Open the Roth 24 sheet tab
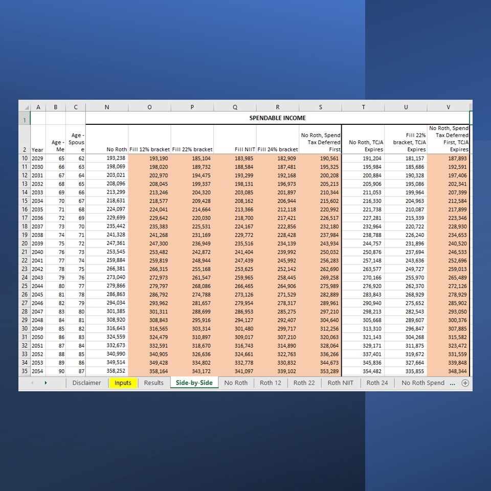This screenshot has width=491, height=491. (377, 383)
